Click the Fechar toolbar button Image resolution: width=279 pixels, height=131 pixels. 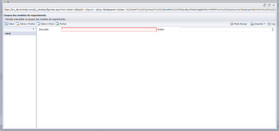coord(61,24)
